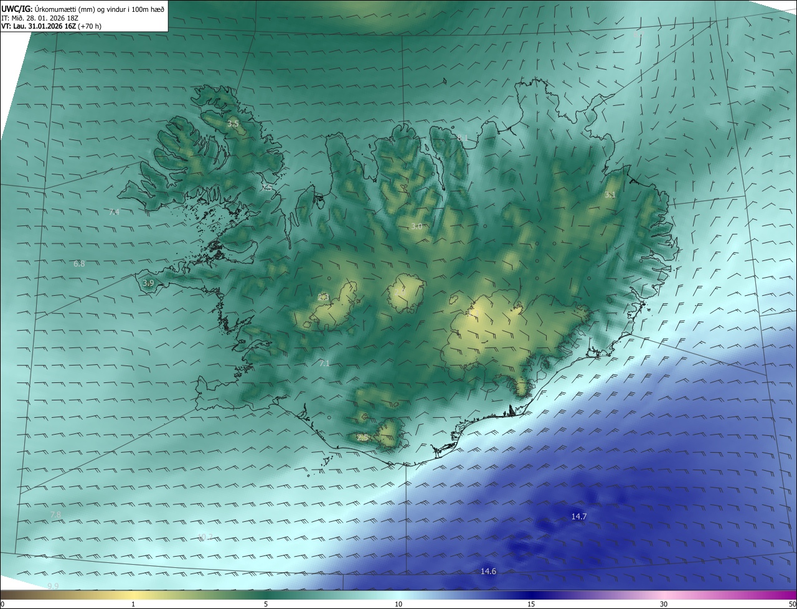The height and width of the screenshot is (609, 797).
Task: Click the 9.9 value label over the sea
Action: [53, 587]
